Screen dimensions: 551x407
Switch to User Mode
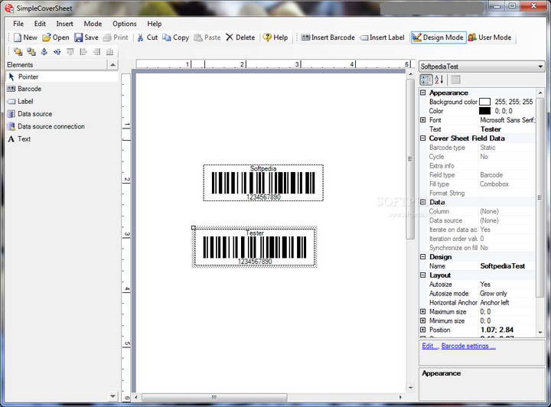tap(490, 37)
